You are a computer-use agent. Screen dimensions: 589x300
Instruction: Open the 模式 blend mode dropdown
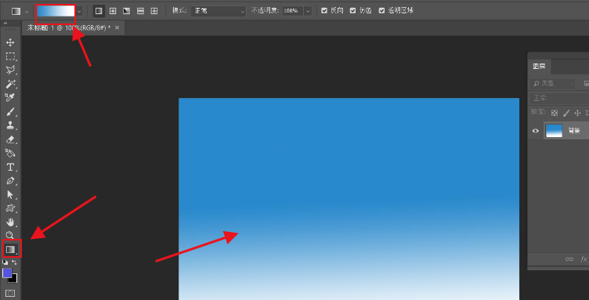pos(219,11)
